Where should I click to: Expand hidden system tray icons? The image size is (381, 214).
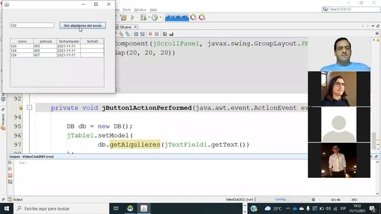288,209
